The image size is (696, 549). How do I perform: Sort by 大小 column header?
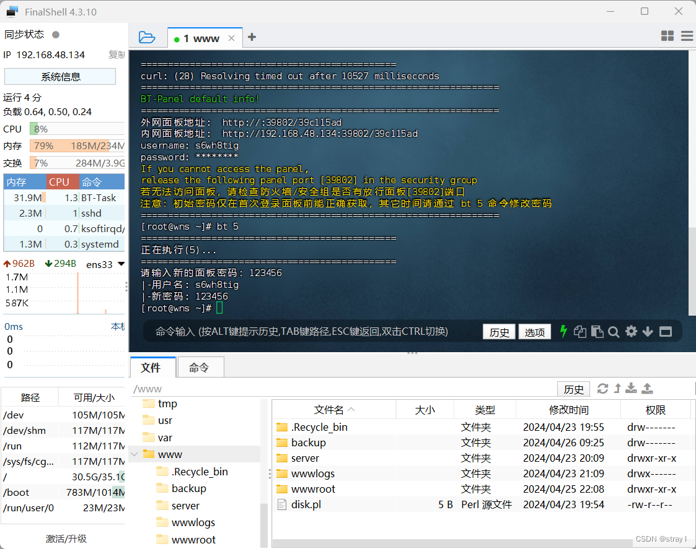click(425, 410)
